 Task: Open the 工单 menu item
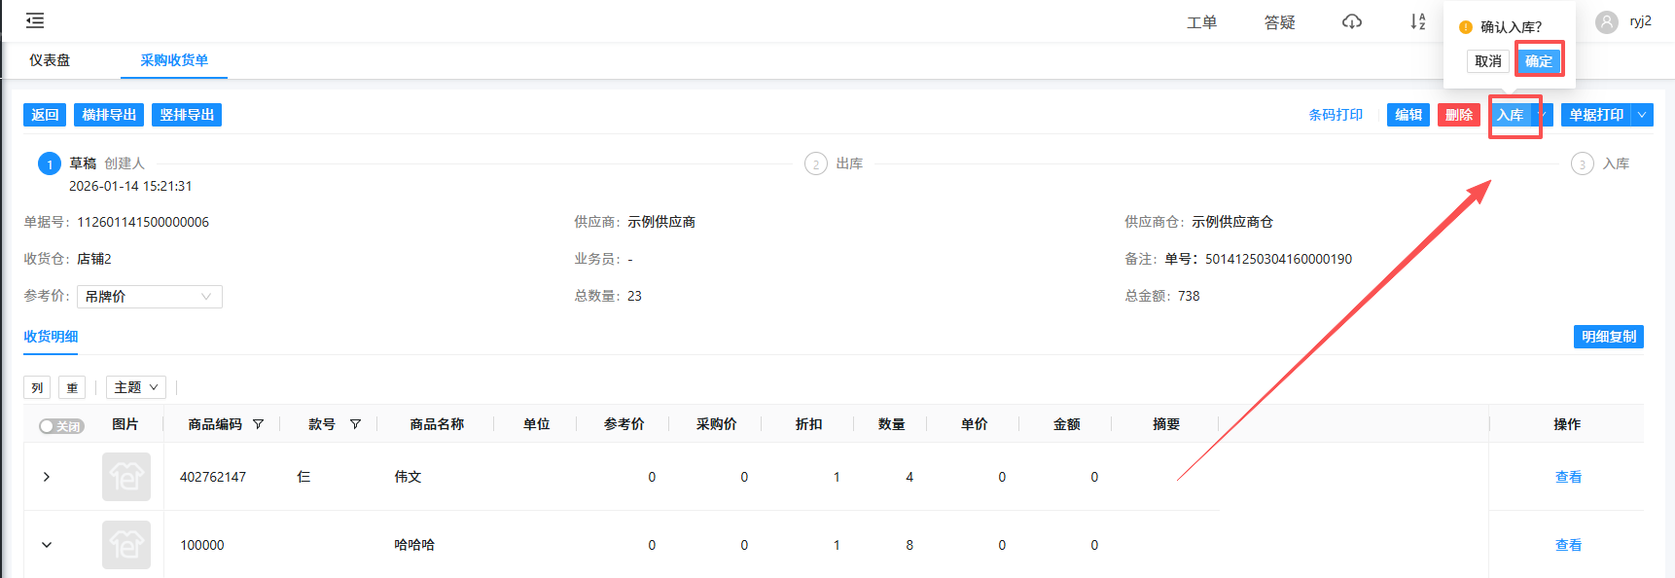pyautogui.click(x=1202, y=22)
